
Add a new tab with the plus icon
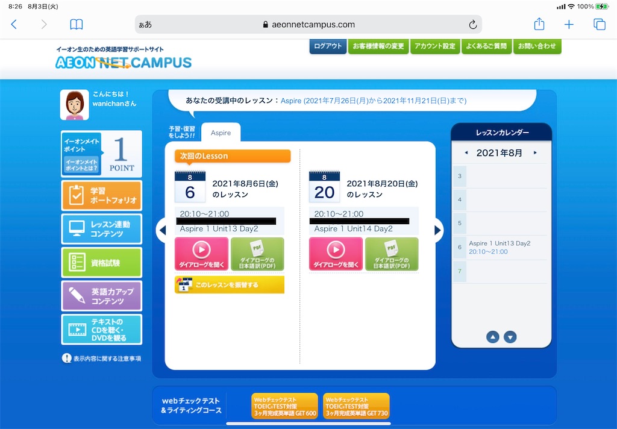click(569, 24)
